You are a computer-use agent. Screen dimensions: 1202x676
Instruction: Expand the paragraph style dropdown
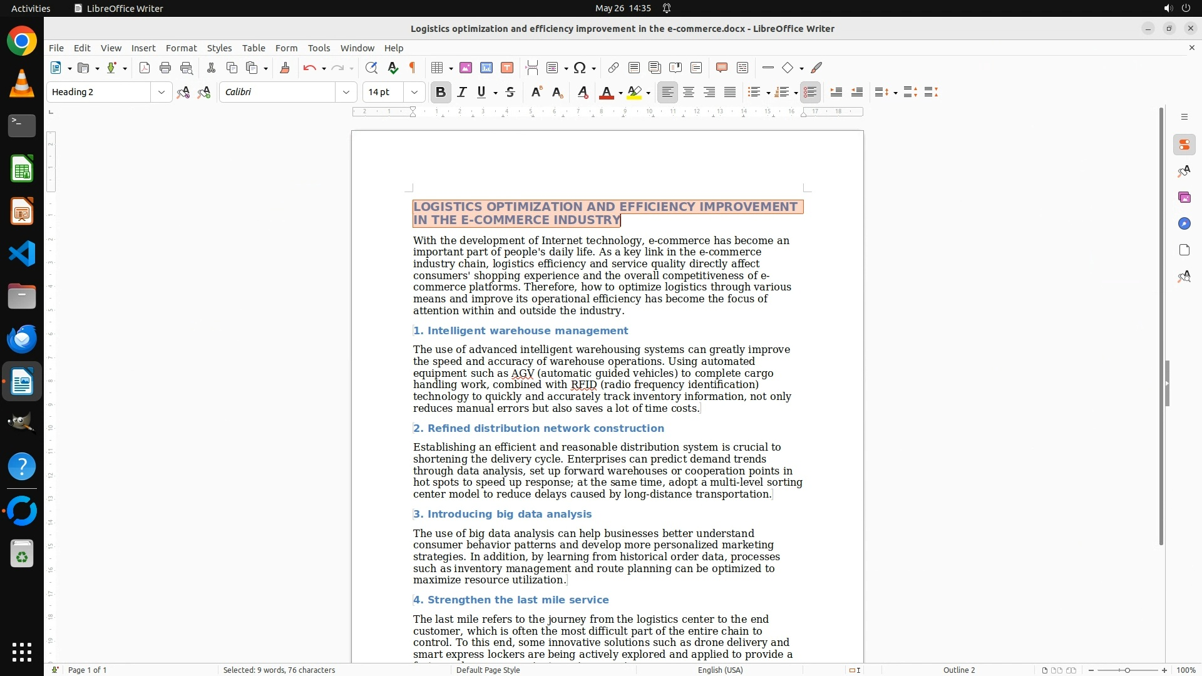click(161, 92)
